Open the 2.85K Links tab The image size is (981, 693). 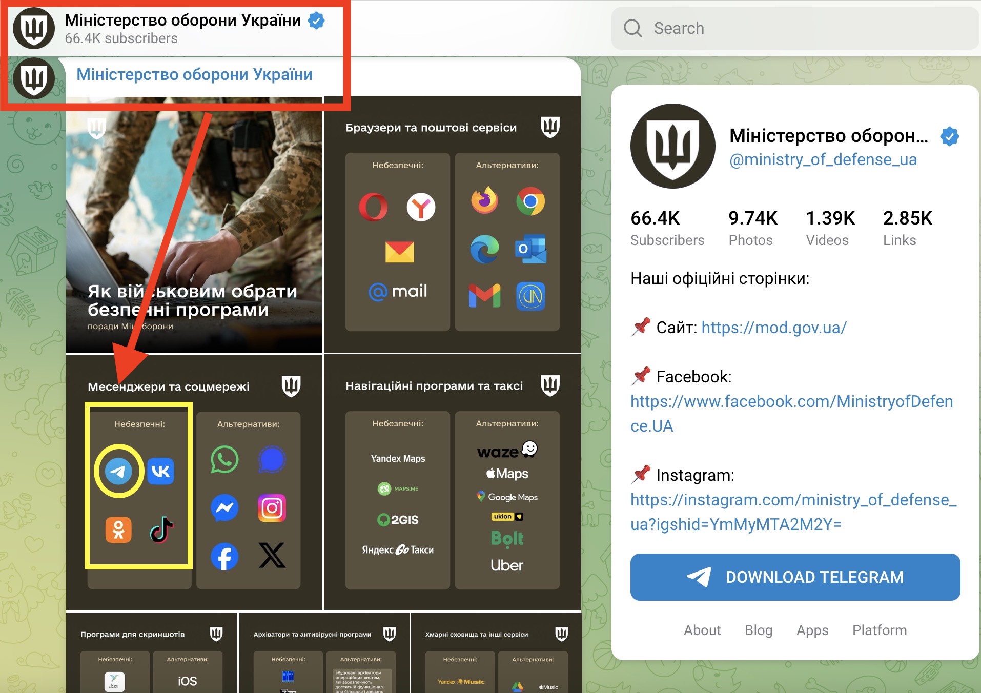[x=908, y=228]
